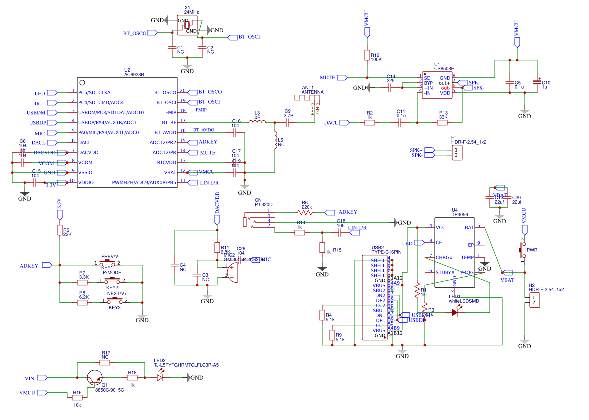Select the VIN net port
This screenshot has height=420, width=589.
click(x=42, y=378)
